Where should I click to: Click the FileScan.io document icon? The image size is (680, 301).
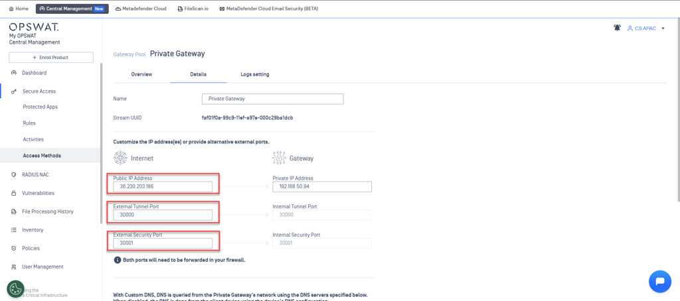(x=180, y=9)
